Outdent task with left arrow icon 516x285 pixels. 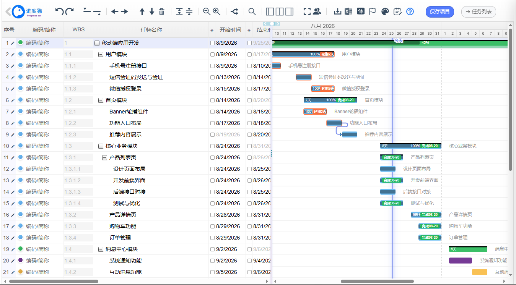point(115,12)
